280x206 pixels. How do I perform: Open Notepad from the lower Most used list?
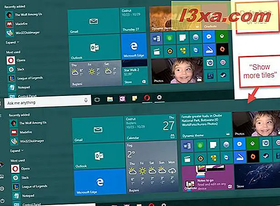(24, 196)
